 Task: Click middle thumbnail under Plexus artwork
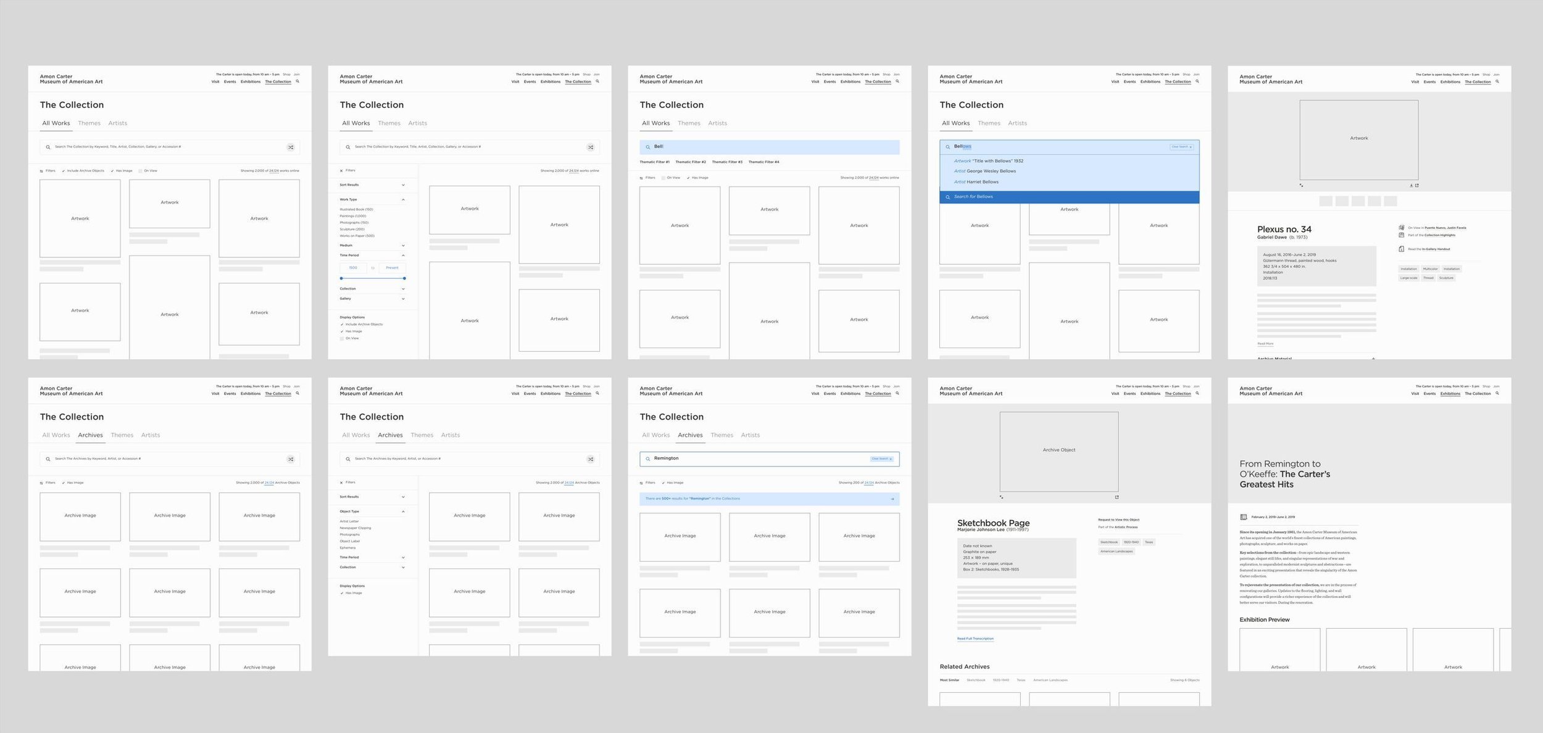pyautogui.click(x=1358, y=201)
